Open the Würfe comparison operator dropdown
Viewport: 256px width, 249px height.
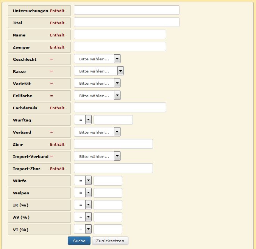pyautogui.click(x=83, y=181)
